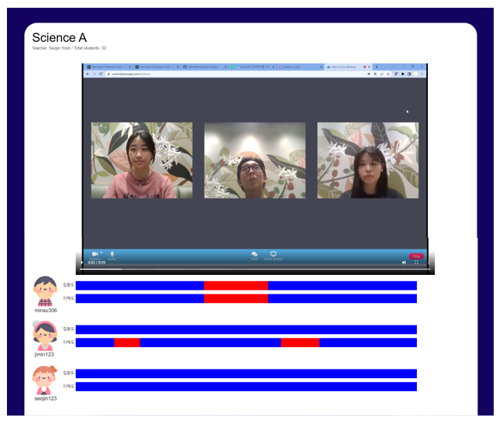Screen dimensions: 503x423
Task: Switch to the Heroku Login browser tab
Action: point(300,67)
